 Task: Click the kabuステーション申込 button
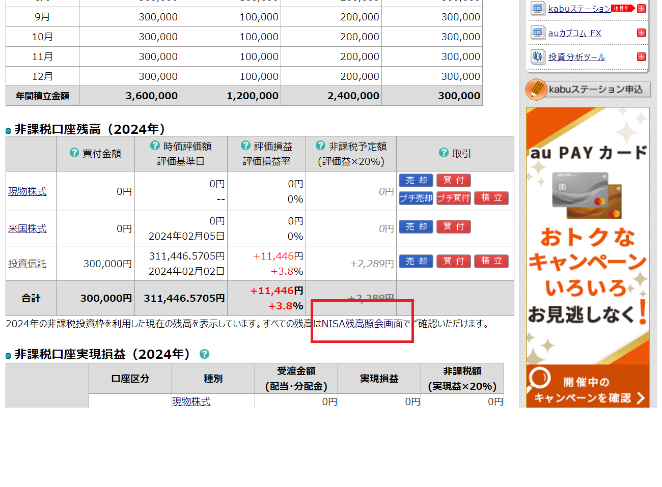[588, 90]
